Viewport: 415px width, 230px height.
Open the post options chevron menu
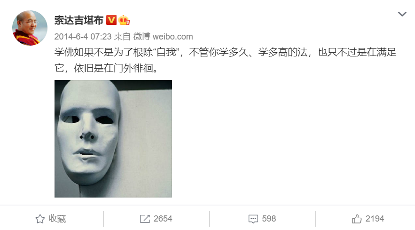[402, 14]
